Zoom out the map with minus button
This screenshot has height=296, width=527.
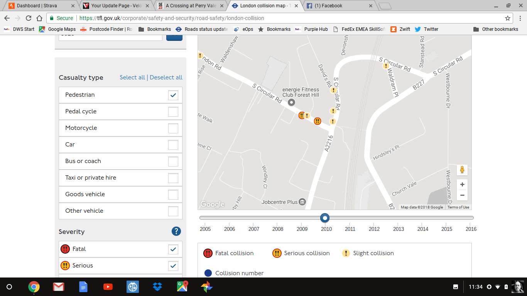[462, 195]
